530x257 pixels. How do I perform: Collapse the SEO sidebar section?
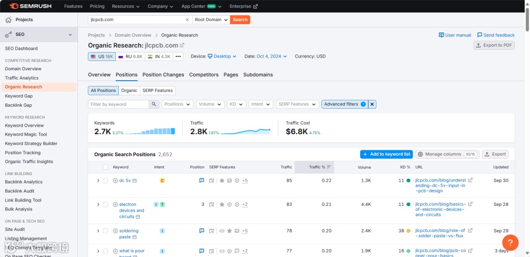click(x=70, y=34)
